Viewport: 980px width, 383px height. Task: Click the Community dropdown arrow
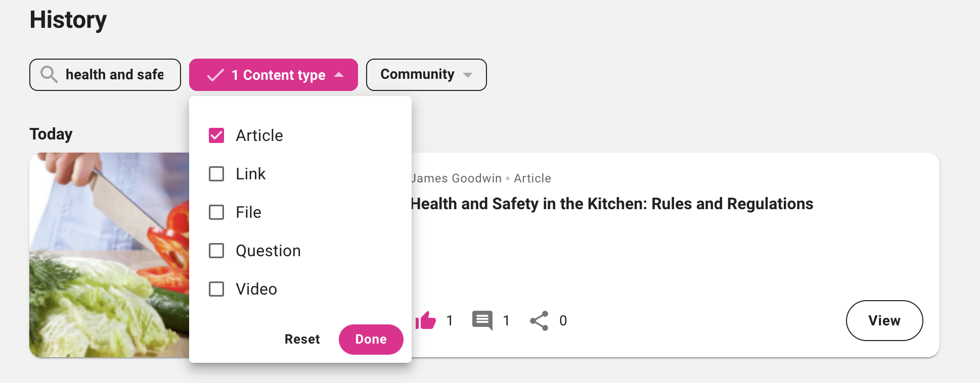click(468, 75)
